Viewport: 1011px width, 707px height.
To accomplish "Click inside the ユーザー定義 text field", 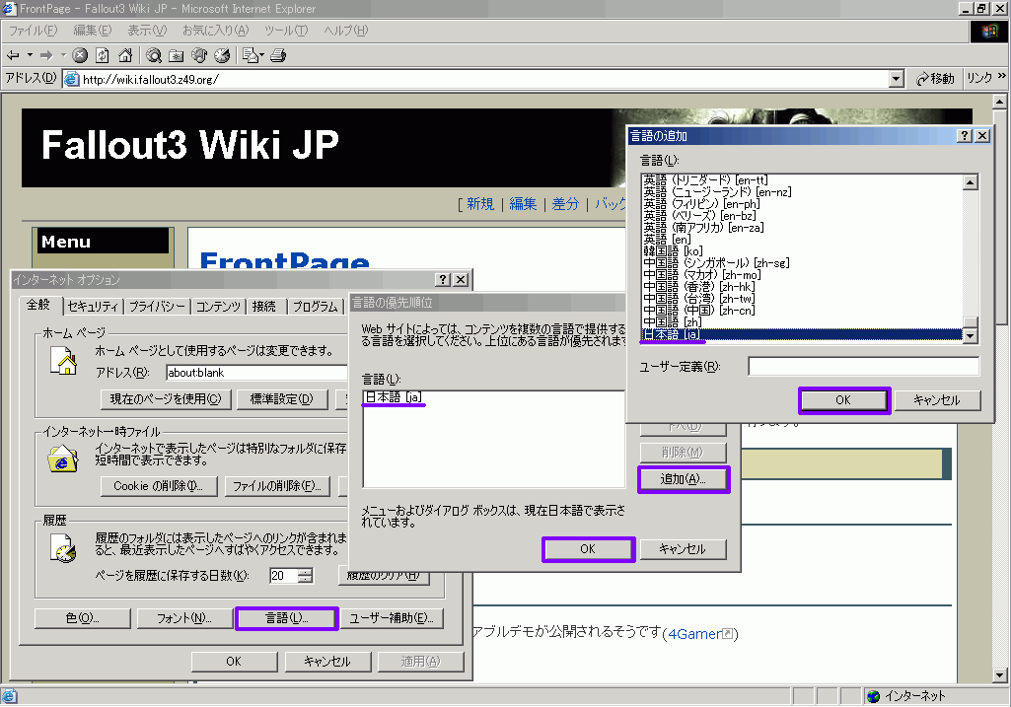I will [x=863, y=367].
